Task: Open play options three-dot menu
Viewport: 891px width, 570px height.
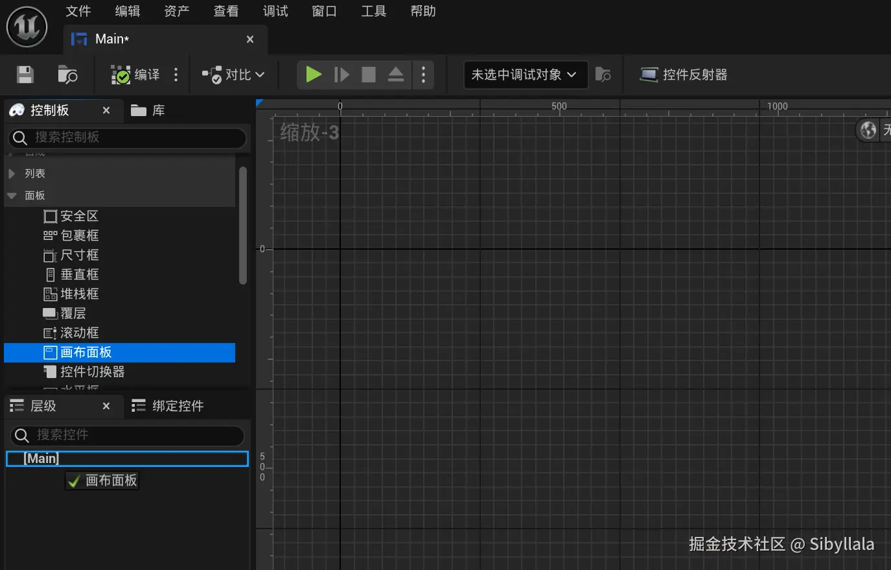Action: [423, 75]
